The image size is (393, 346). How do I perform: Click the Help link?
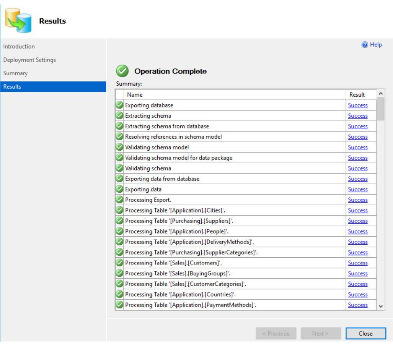click(x=376, y=45)
